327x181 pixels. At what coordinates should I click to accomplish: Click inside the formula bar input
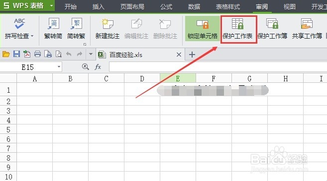pos(218,67)
